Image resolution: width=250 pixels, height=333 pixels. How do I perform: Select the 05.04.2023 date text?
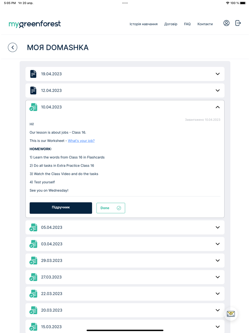(x=52, y=227)
